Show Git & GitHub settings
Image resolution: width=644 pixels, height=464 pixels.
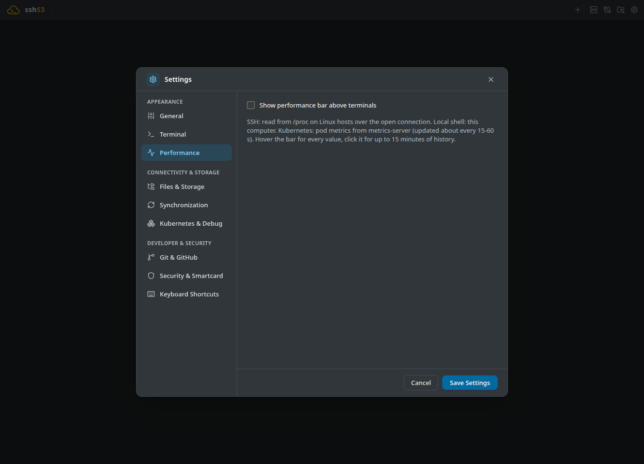[186, 257]
